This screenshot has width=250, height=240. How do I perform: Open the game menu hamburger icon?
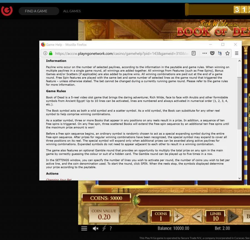[x=84, y=229]
